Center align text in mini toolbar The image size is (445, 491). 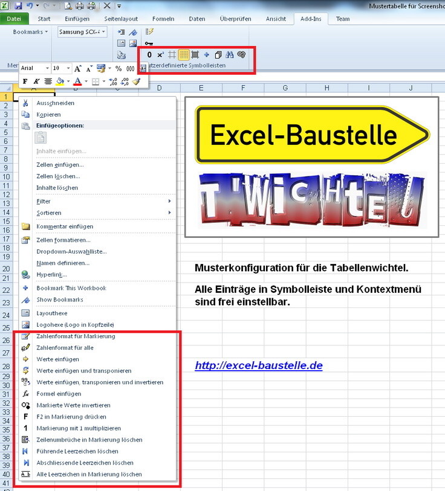point(48,82)
